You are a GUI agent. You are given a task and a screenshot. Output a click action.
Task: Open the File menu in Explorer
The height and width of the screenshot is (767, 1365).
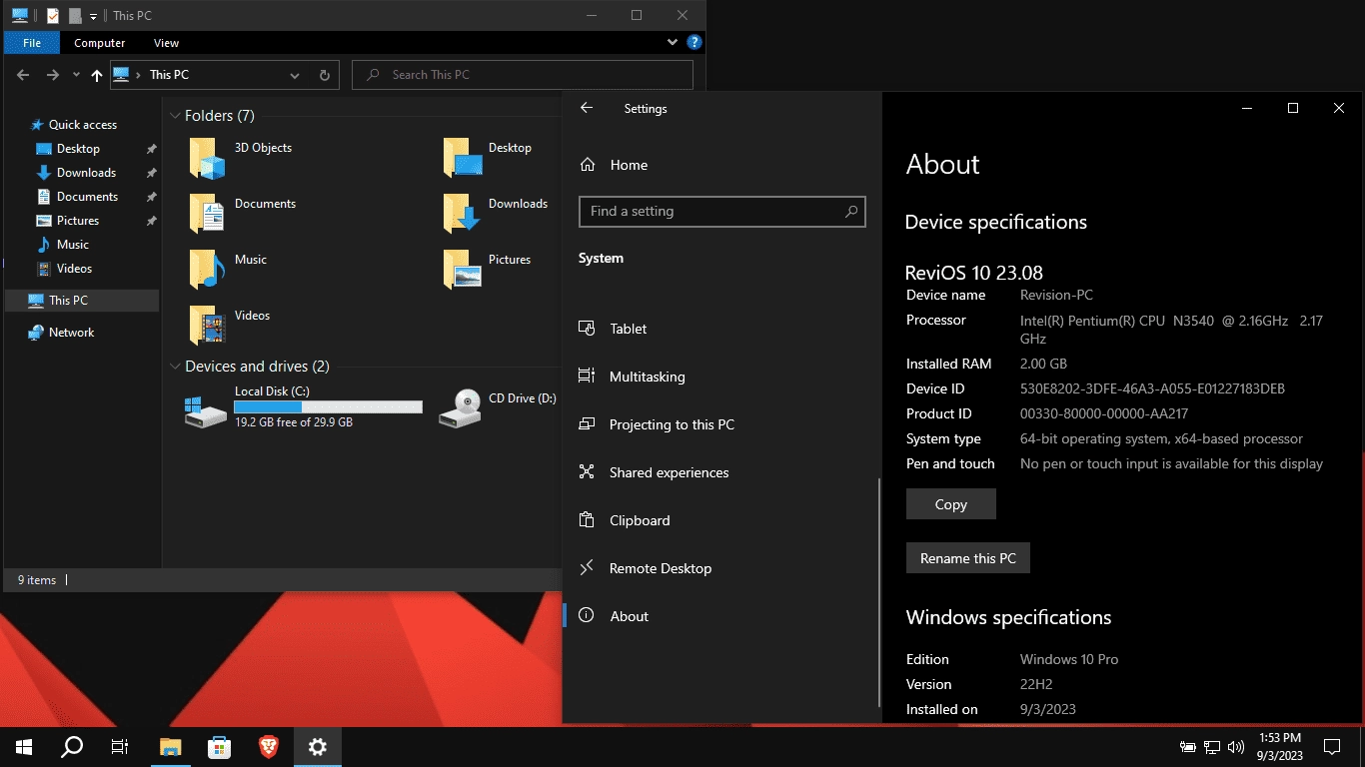32,43
